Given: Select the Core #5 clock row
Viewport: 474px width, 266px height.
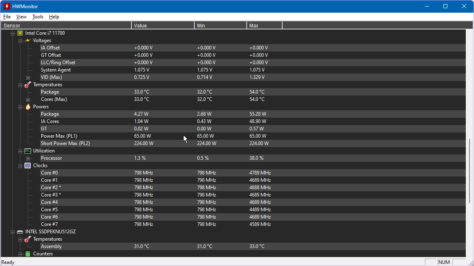Looking at the screenshot, I should [x=253, y=210].
